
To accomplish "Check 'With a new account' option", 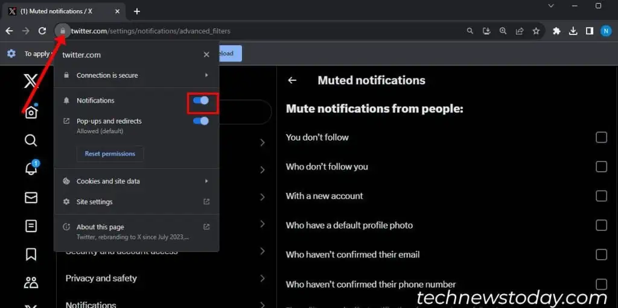I will coord(601,196).
